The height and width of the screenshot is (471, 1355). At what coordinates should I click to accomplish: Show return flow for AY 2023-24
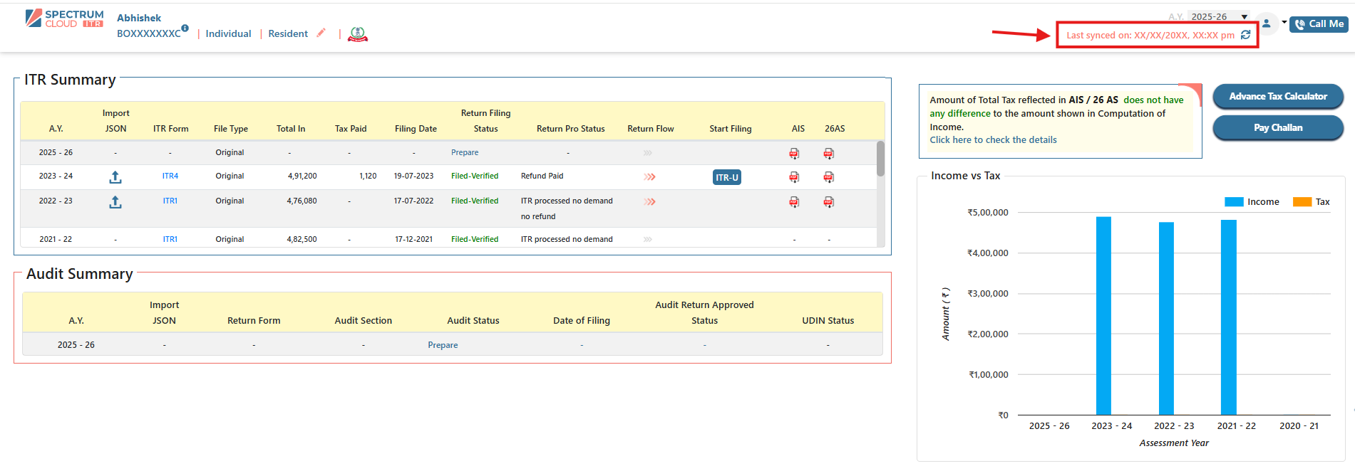pyautogui.click(x=649, y=177)
